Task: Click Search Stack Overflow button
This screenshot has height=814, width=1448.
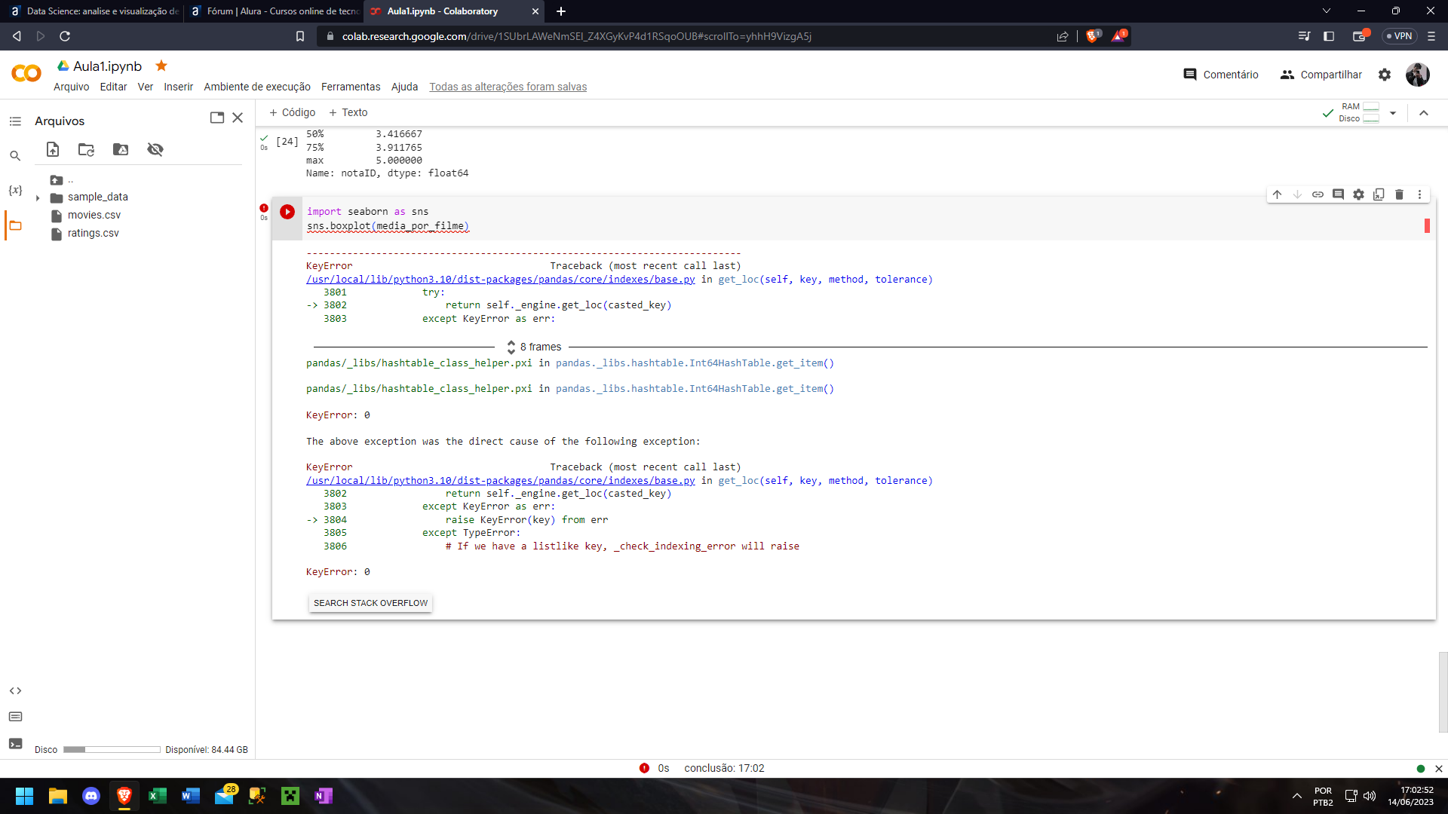Action: coord(370,603)
